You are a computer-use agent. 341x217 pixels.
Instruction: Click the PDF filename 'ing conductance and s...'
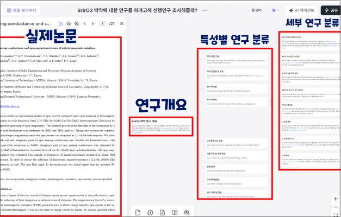25,24
